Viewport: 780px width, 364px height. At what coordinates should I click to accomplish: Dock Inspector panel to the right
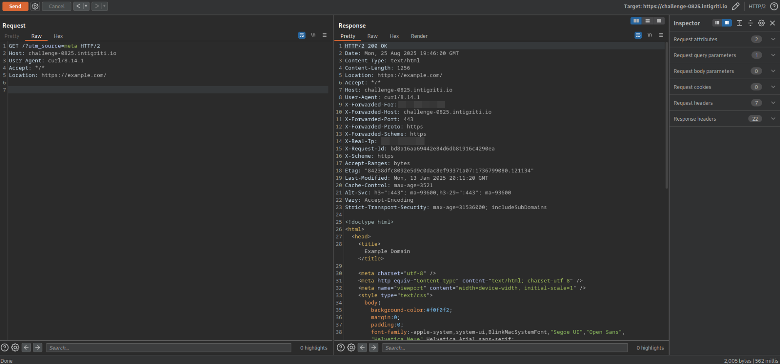[727, 23]
